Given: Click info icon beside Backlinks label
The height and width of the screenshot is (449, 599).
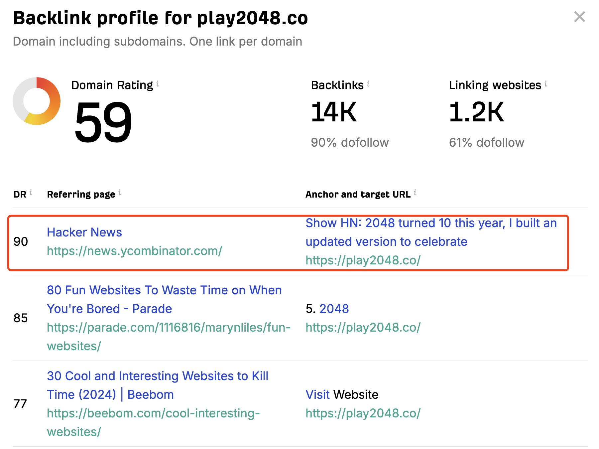Looking at the screenshot, I should point(368,83).
